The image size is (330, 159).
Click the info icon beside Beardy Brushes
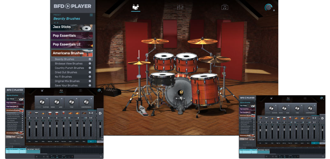(x=90, y=59)
